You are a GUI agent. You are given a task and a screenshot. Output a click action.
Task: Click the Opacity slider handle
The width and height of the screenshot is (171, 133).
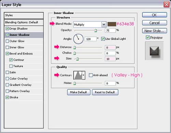[95, 30]
